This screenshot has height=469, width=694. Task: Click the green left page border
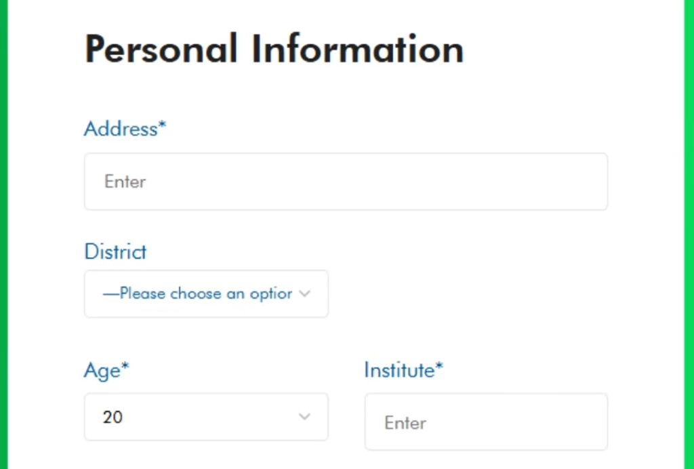click(x=3, y=234)
